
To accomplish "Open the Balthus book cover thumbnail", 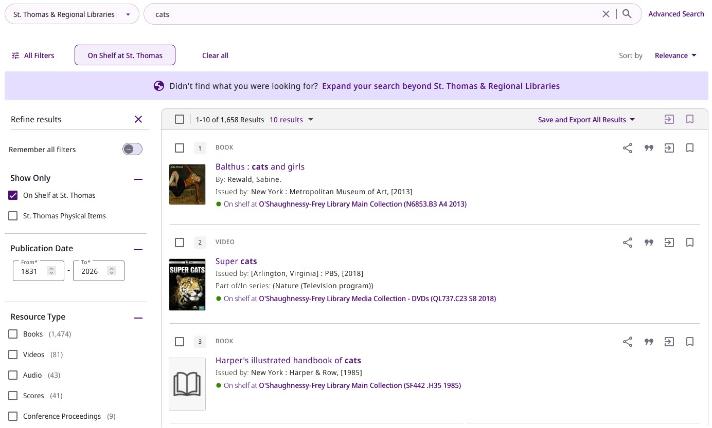I will (187, 184).
